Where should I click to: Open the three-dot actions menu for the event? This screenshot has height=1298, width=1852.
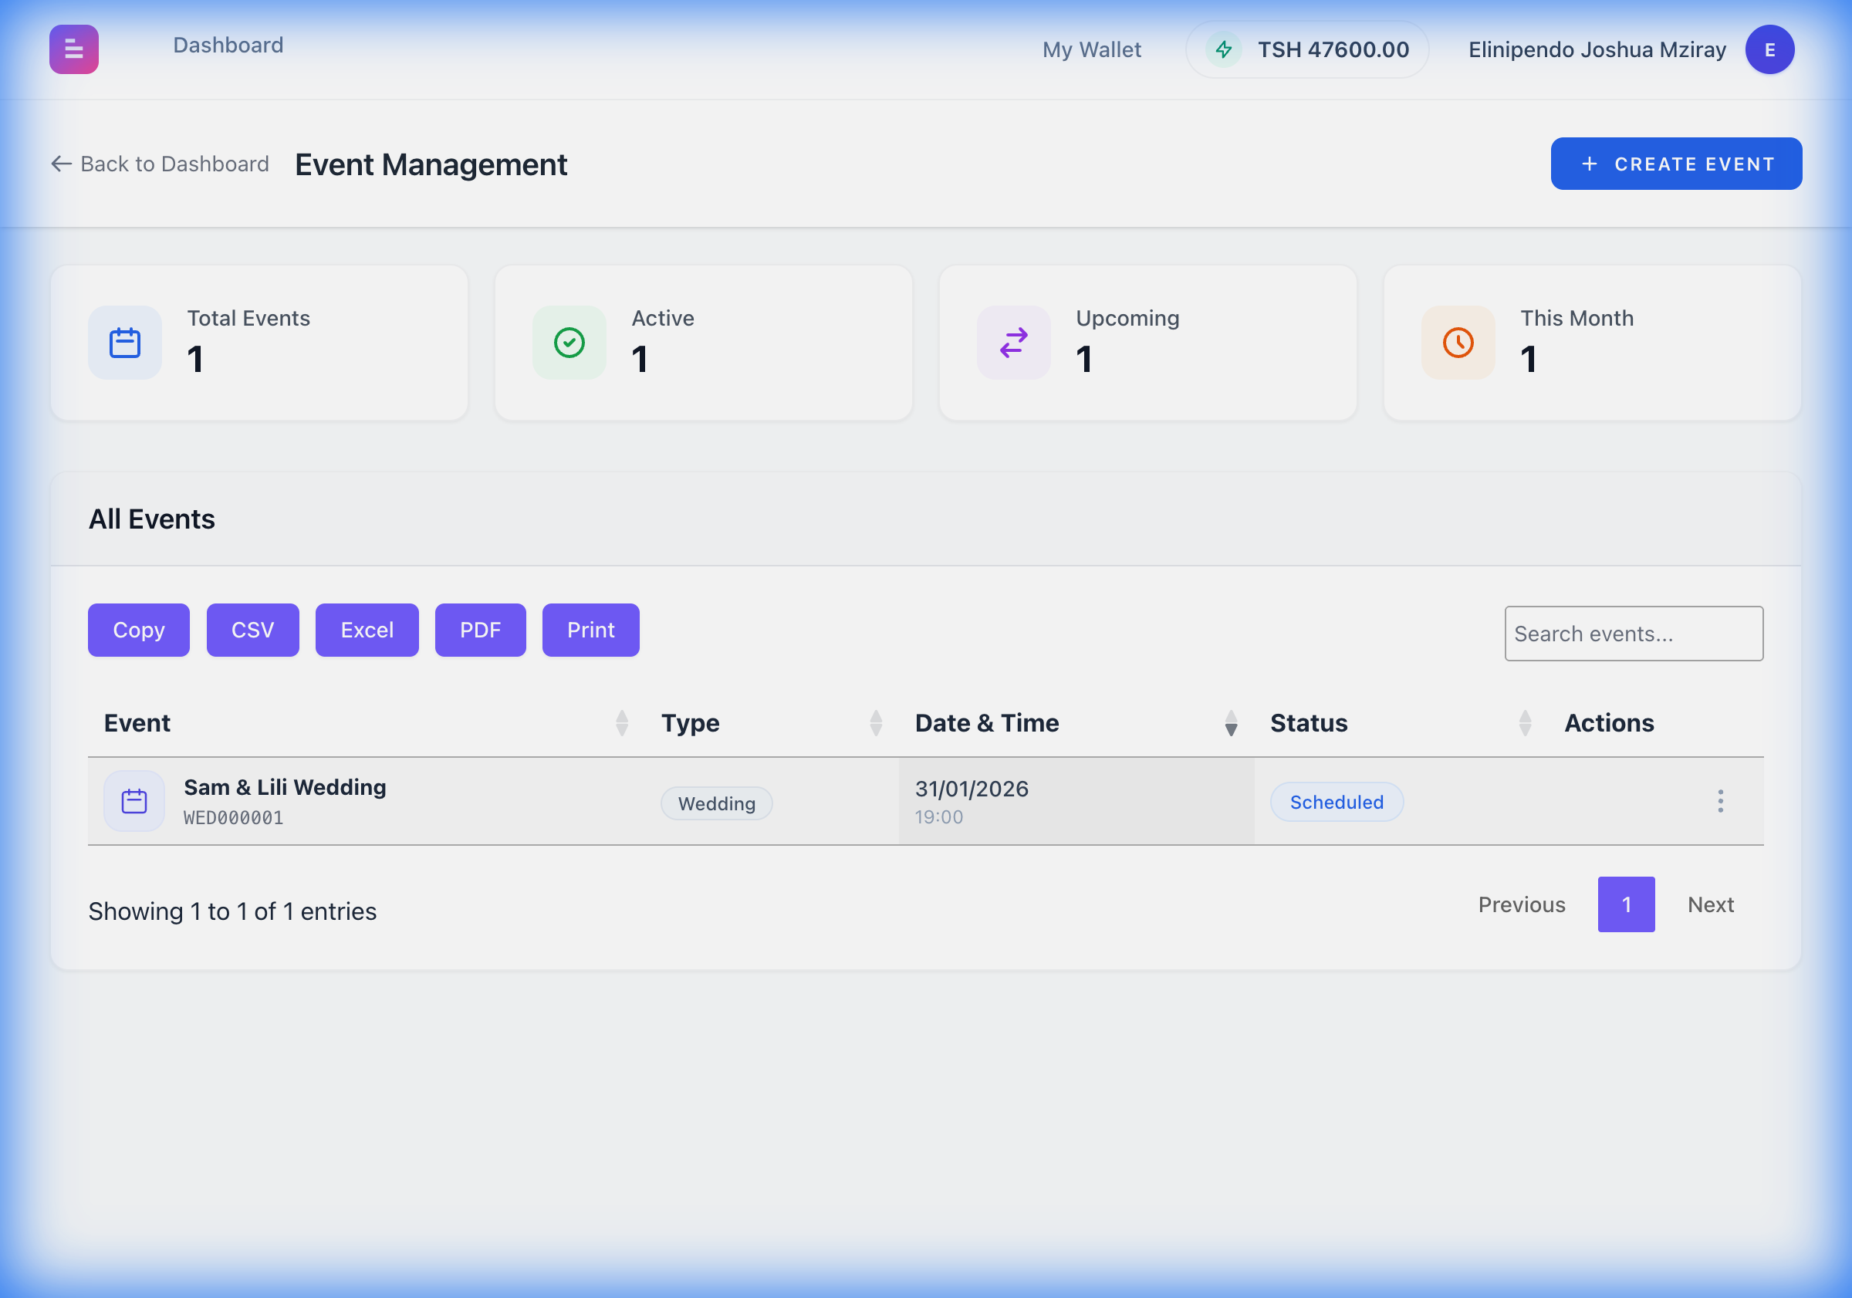(x=1720, y=801)
